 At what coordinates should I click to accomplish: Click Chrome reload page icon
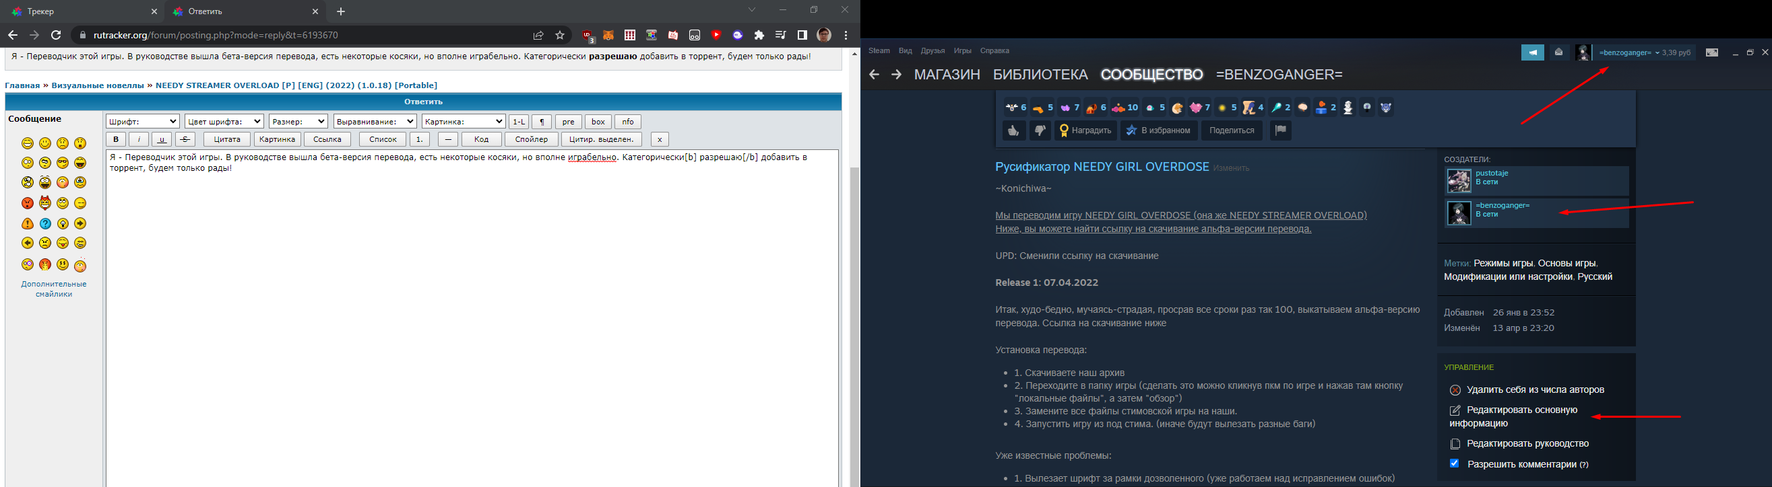[x=57, y=35]
